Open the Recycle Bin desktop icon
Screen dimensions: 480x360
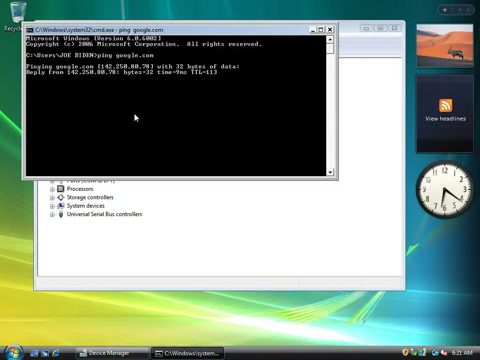pos(17,16)
